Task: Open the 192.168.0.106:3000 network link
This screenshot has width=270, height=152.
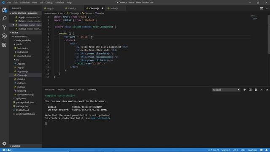Action: pos(90,110)
